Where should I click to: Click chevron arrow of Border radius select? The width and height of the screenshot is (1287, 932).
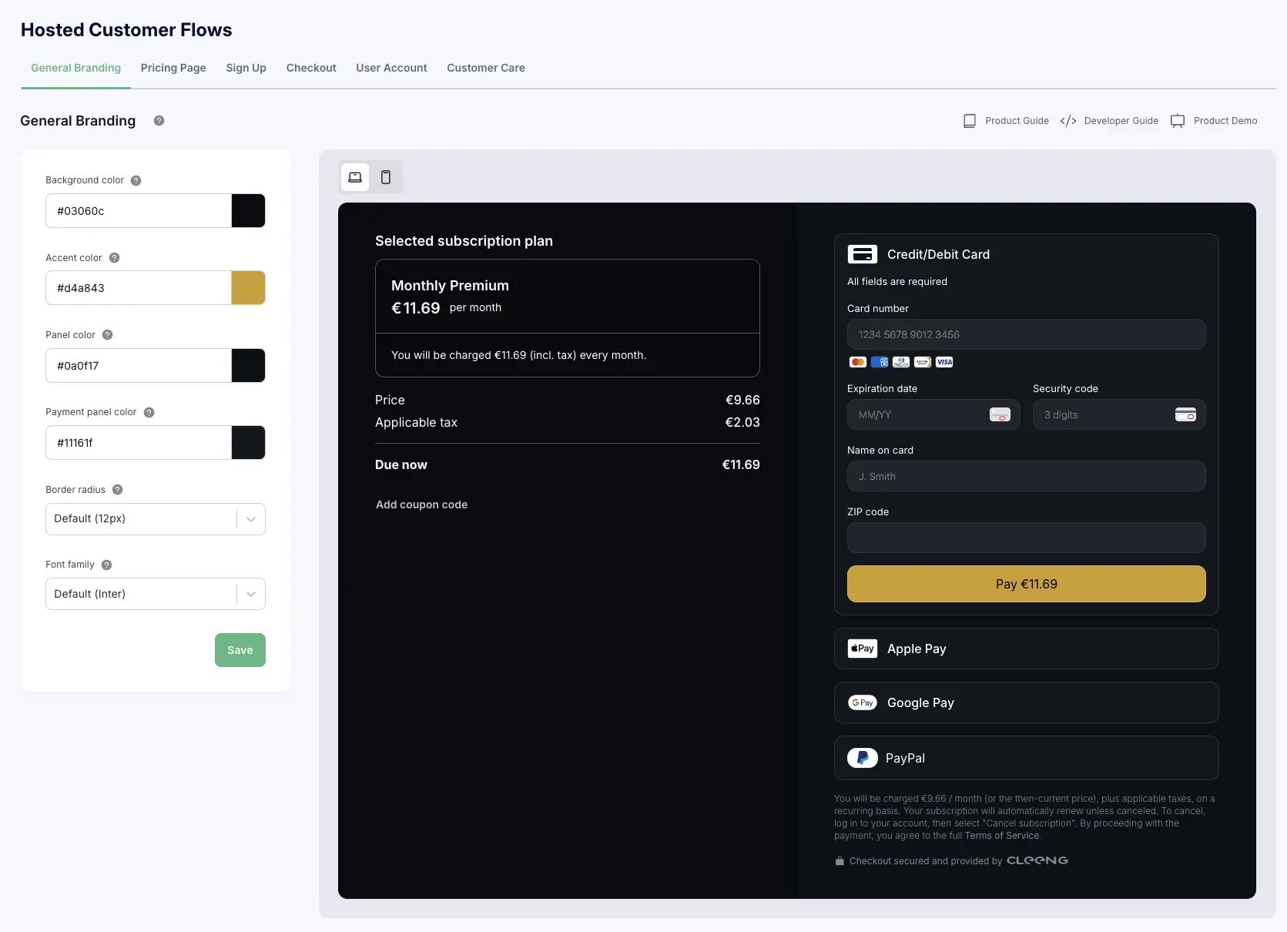[251, 519]
